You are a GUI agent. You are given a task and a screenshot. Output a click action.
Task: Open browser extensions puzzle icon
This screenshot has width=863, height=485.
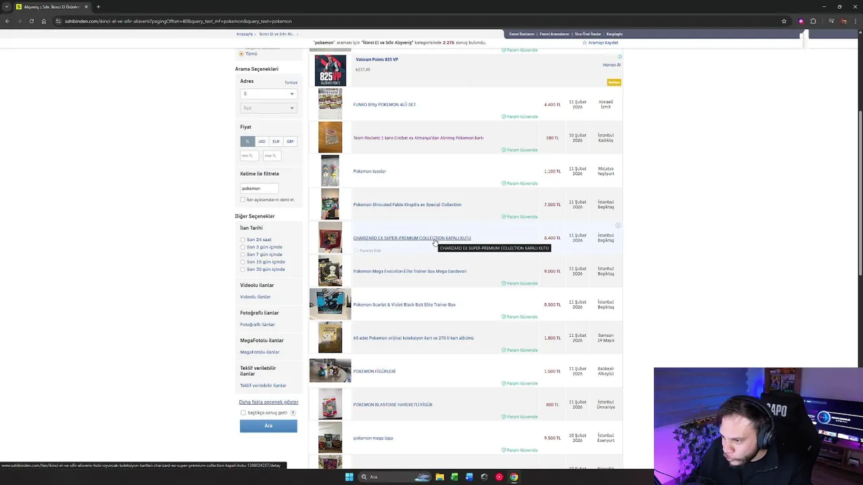(813, 21)
